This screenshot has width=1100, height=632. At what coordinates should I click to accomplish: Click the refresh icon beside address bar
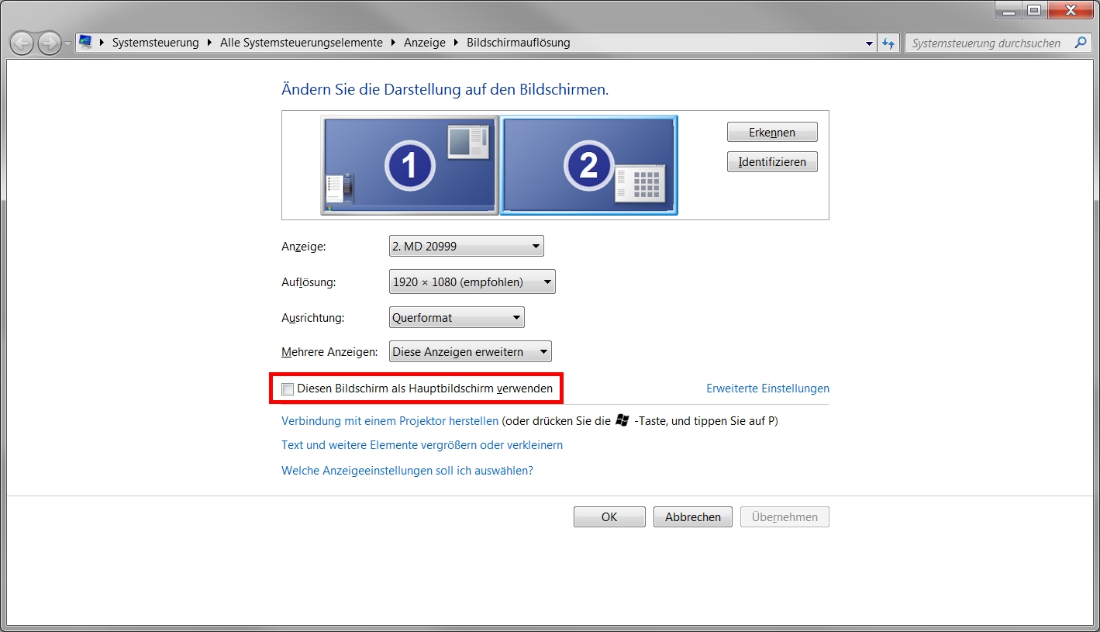coord(888,43)
